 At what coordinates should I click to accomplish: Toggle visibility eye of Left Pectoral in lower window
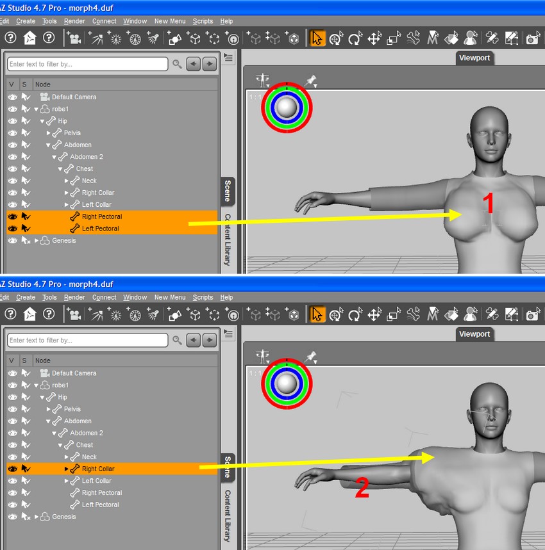click(x=12, y=505)
